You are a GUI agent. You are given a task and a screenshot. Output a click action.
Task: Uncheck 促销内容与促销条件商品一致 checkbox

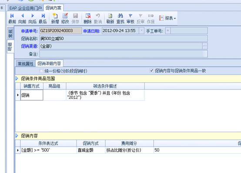[x=151, y=71]
